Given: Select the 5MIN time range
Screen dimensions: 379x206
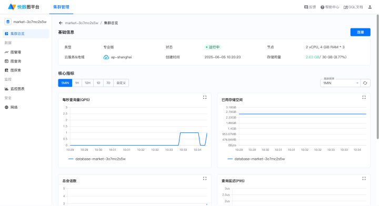Looking at the screenshot, I should (65, 83).
